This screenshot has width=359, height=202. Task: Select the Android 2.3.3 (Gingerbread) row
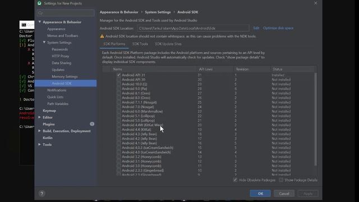coord(208,171)
